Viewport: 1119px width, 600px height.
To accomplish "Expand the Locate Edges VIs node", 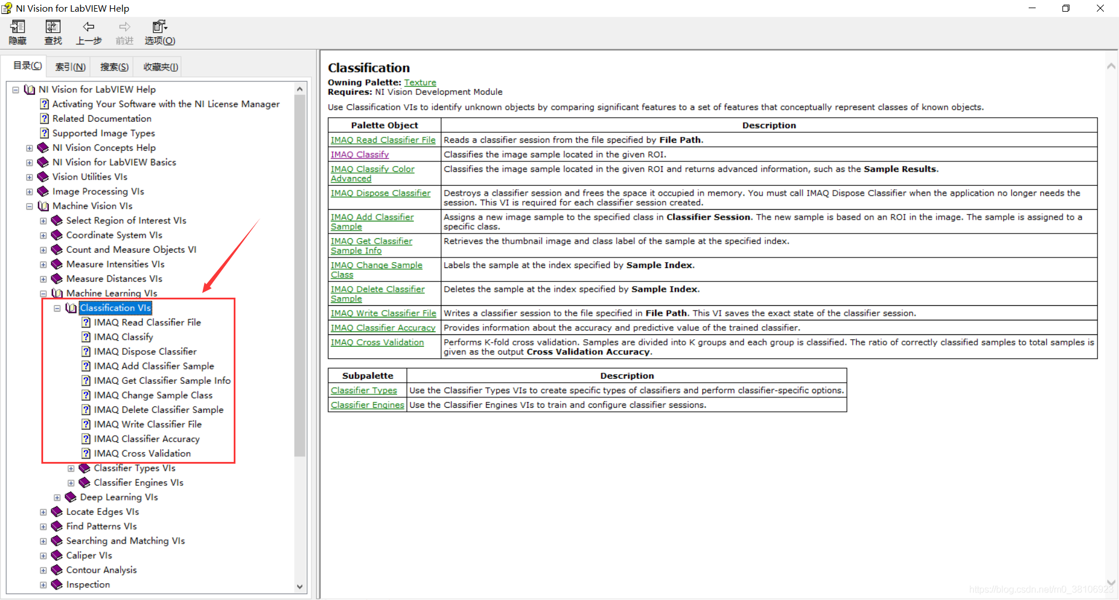I will [43, 512].
